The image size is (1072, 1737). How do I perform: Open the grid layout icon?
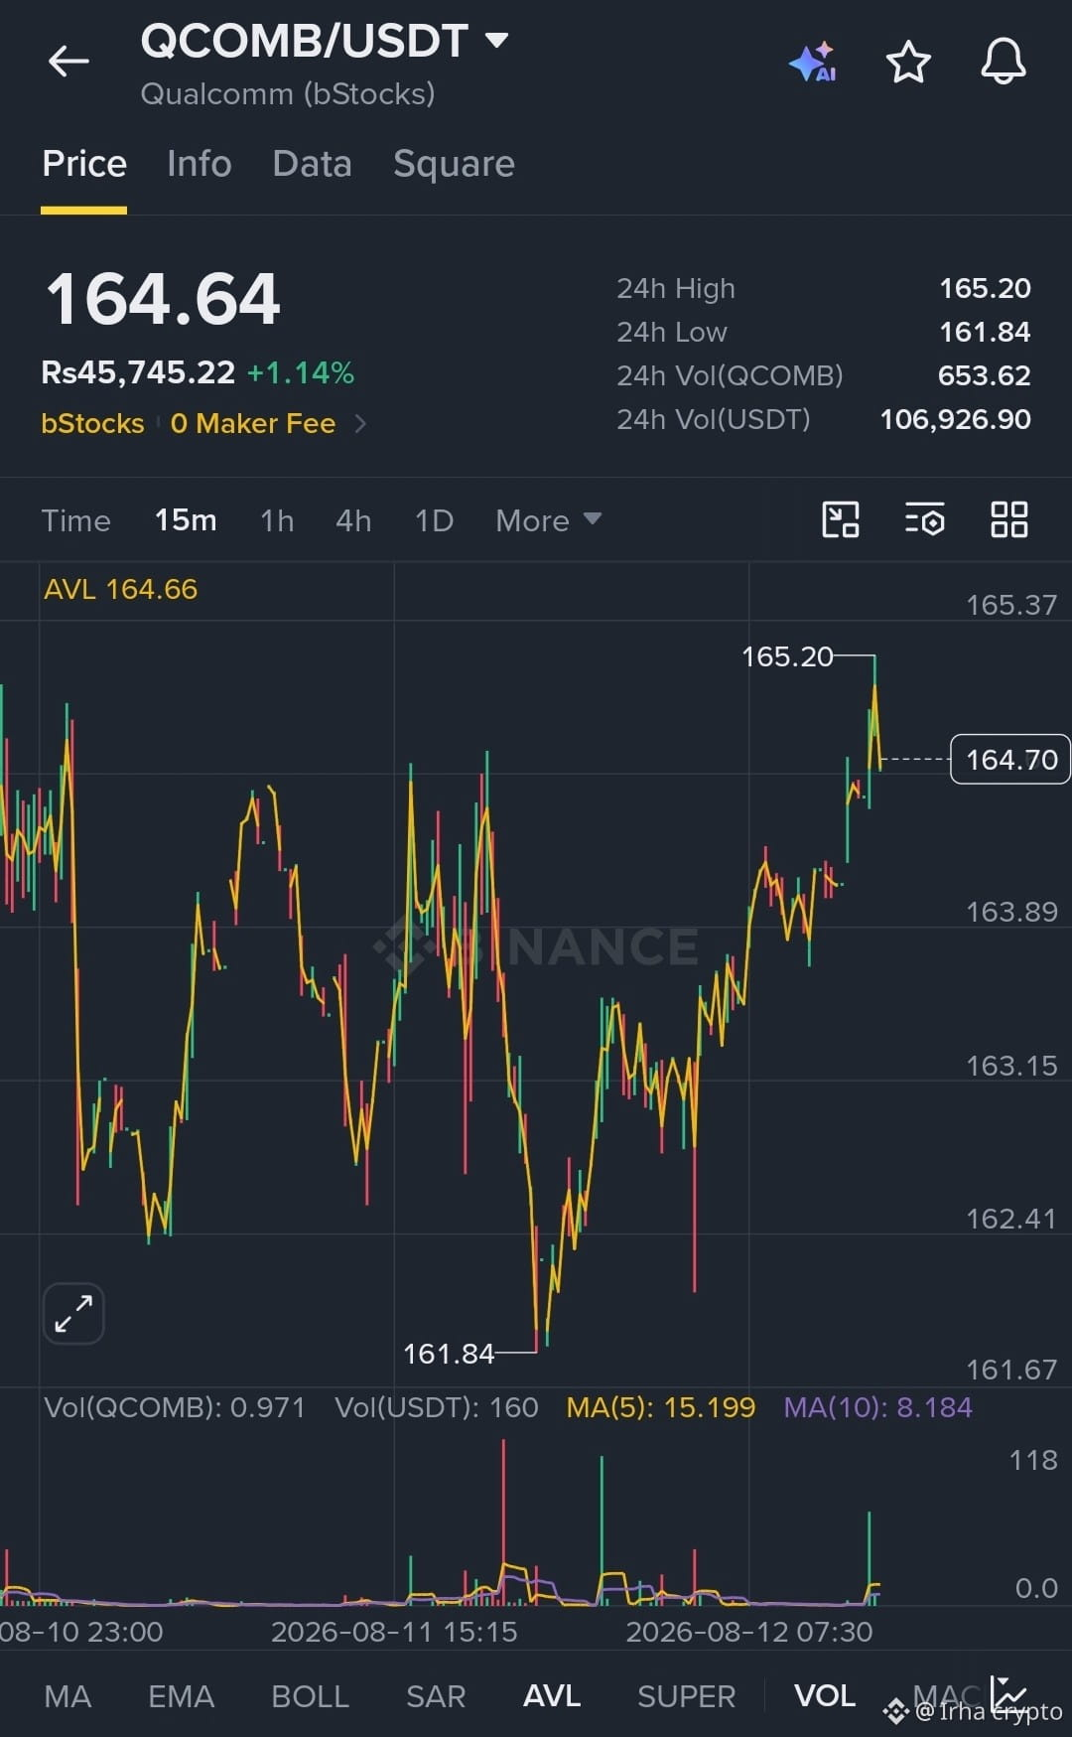[1008, 519]
